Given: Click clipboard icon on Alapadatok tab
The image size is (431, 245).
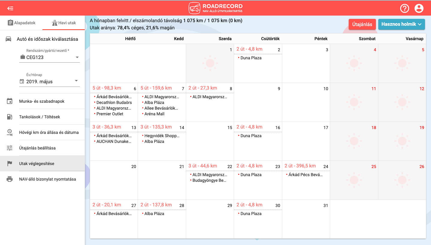Looking at the screenshot, I should click(x=10, y=23).
